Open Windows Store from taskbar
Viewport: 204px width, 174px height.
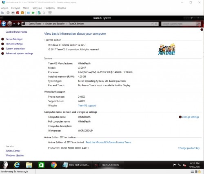pyautogui.click(x=41, y=165)
